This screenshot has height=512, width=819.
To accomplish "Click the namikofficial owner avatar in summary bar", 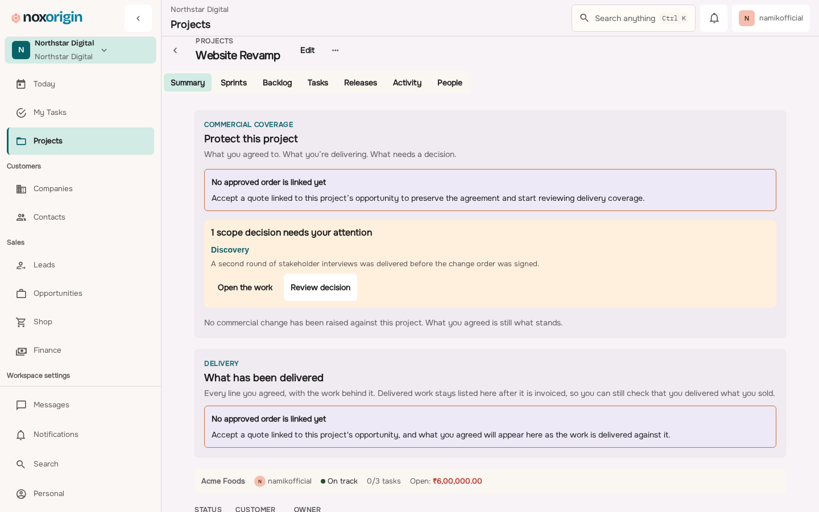I will (x=260, y=481).
